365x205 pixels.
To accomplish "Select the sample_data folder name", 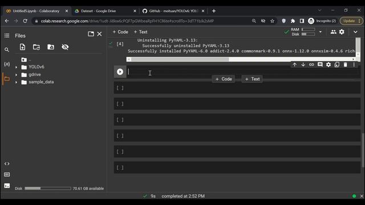I will (x=41, y=82).
